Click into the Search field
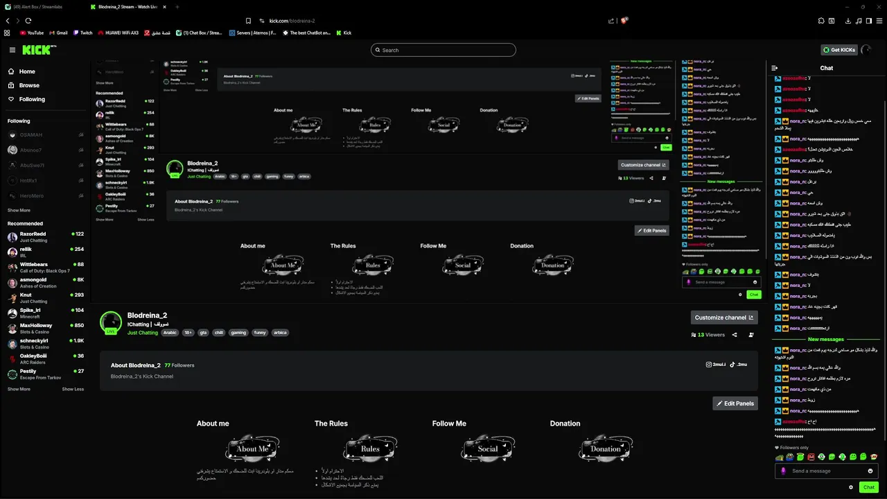Screen dimensions: 887x499 (x=443, y=50)
